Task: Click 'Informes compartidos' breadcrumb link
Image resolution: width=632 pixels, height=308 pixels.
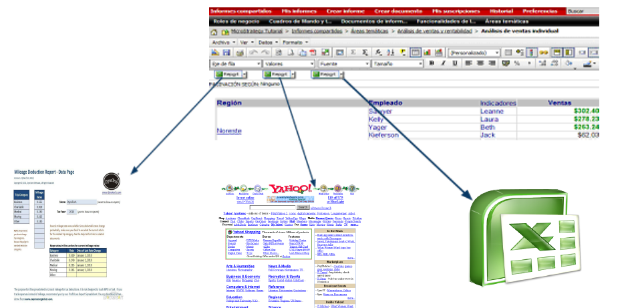Action: 317,32
